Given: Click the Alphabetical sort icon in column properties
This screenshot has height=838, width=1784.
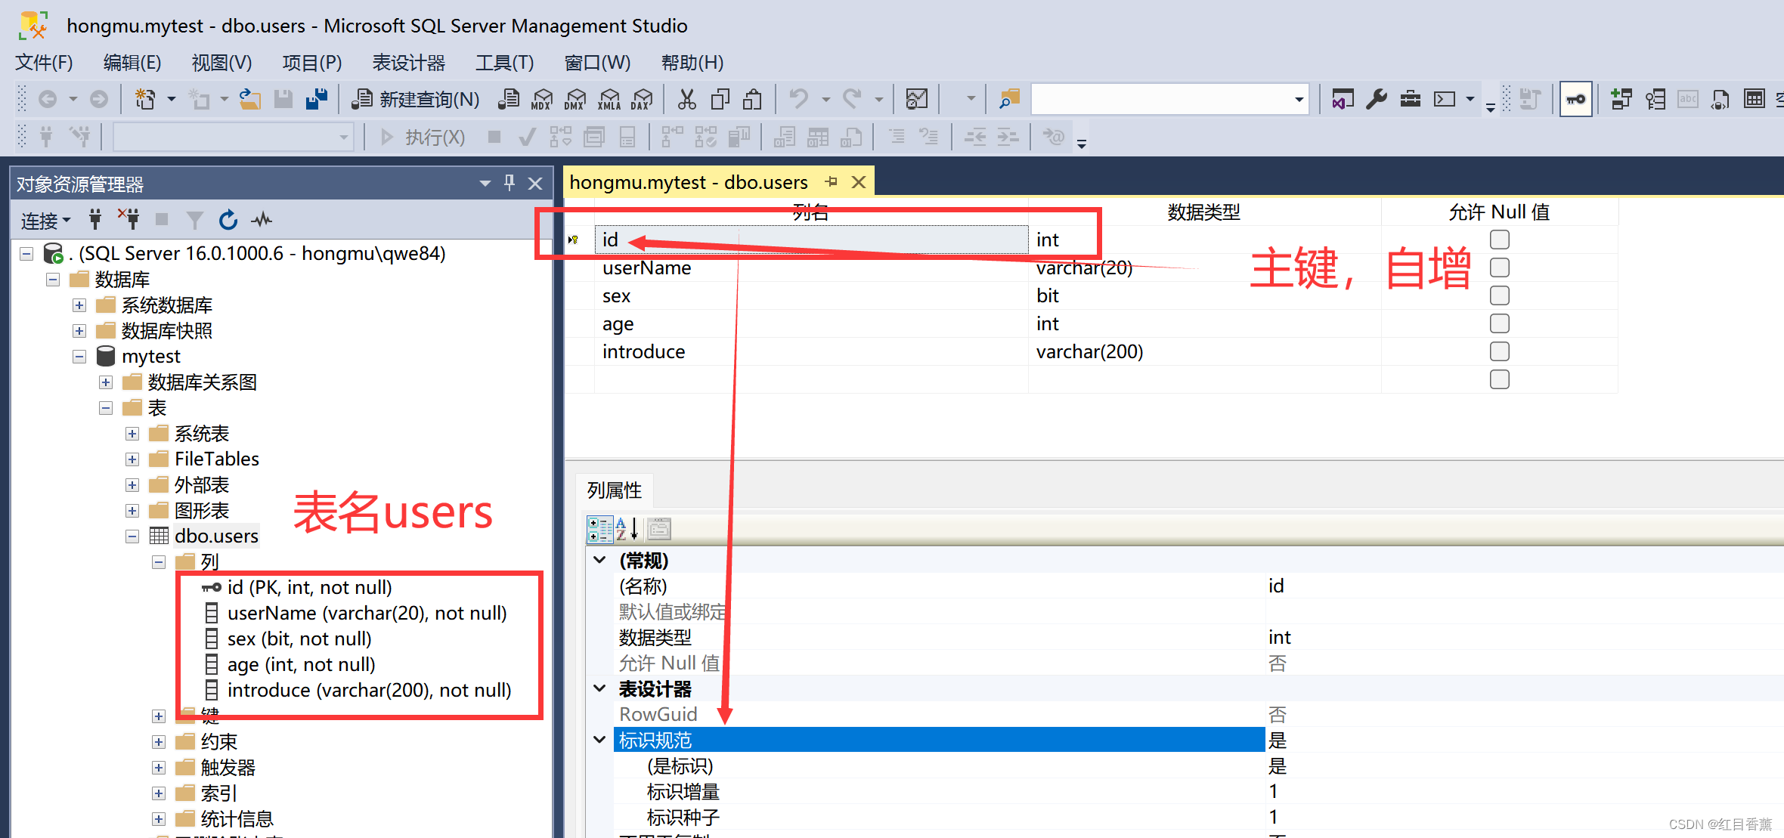Looking at the screenshot, I should 627,529.
